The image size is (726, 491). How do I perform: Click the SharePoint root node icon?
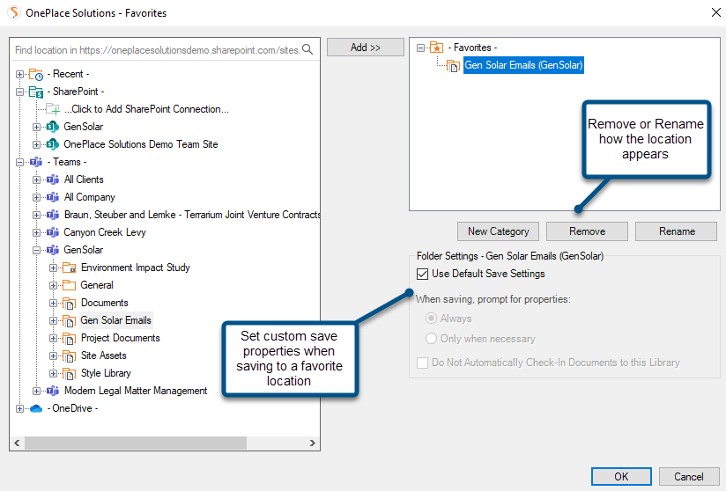point(36,92)
